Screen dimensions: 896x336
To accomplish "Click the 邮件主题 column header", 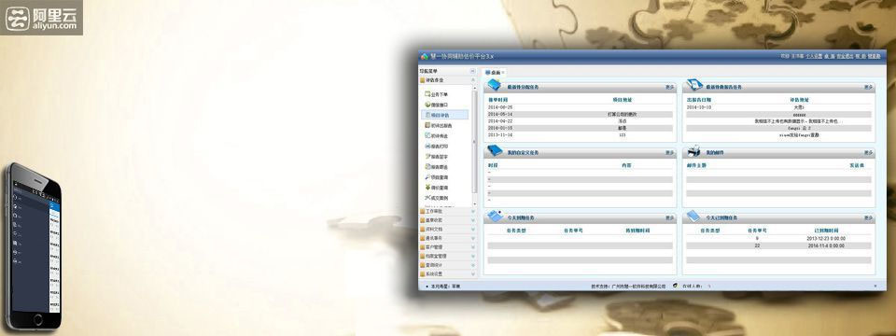I will (696, 166).
